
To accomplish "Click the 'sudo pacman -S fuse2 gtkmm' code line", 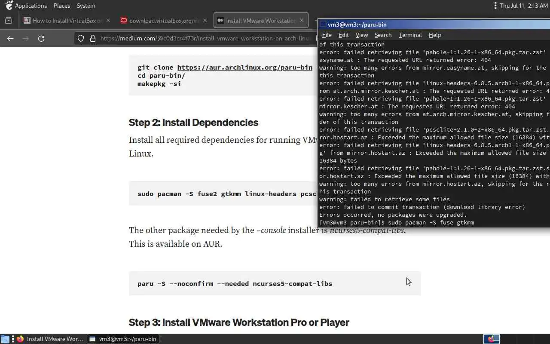I will click(x=227, y=193).
